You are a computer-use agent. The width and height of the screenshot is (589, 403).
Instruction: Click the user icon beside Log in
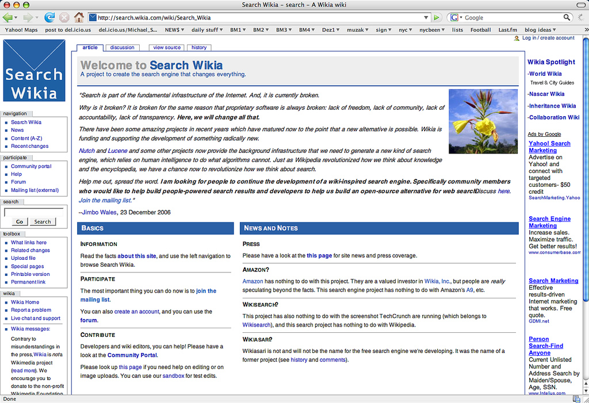coord(517,38)
